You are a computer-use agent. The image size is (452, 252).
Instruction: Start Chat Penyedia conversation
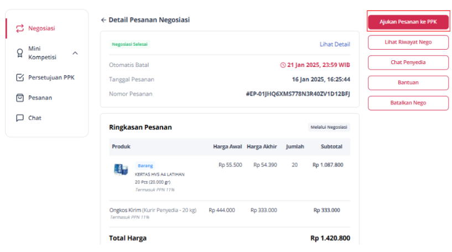408,62
